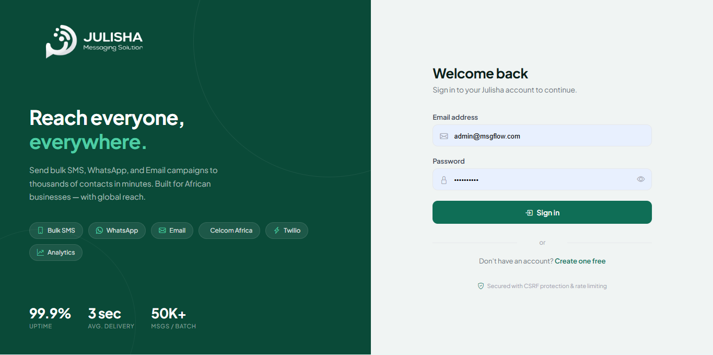Click the Bulk SMS chip
The image size is (713, 355).
pyautogui.click(x=56, y=231)
